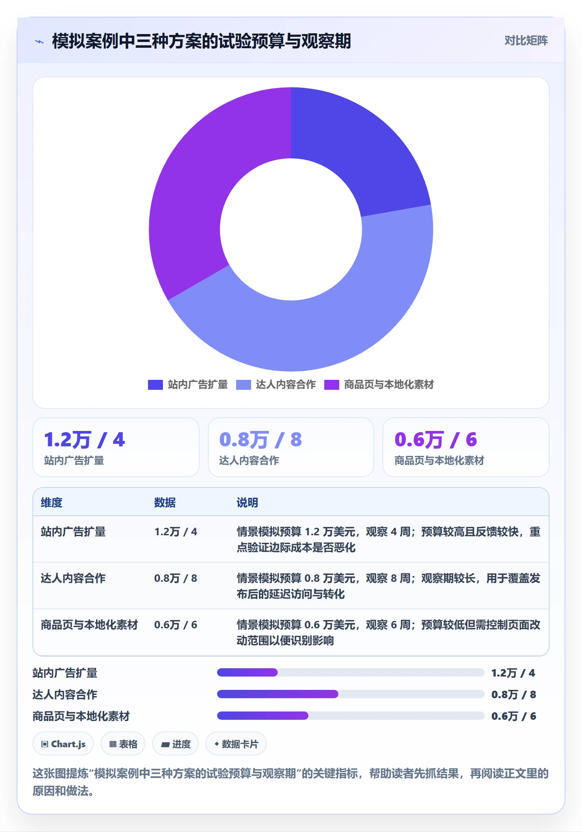Viewport: 582px width, 832px height.
Task: Click 商品页与本地化素材 in the table's first column
Action: (89, 625)
